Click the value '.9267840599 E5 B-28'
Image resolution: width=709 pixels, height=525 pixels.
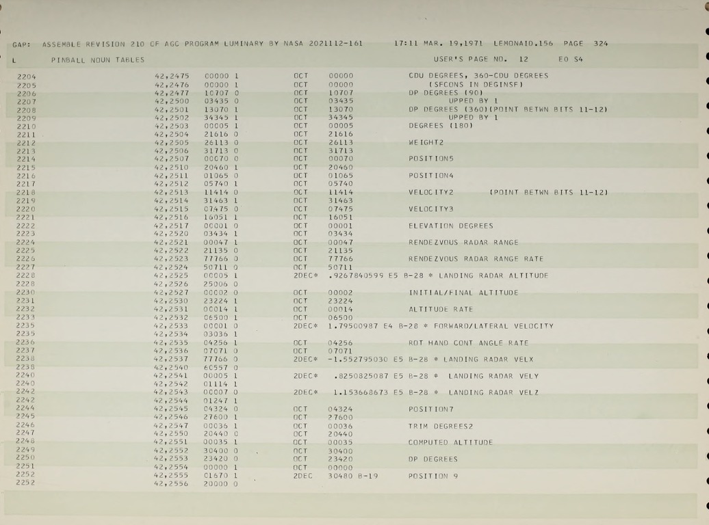click(378, 275)
